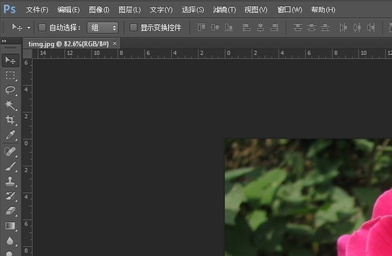Select the Clone Stamp tool
The width and height of the screenshot is (392, 256).
(x=10, y=181)
